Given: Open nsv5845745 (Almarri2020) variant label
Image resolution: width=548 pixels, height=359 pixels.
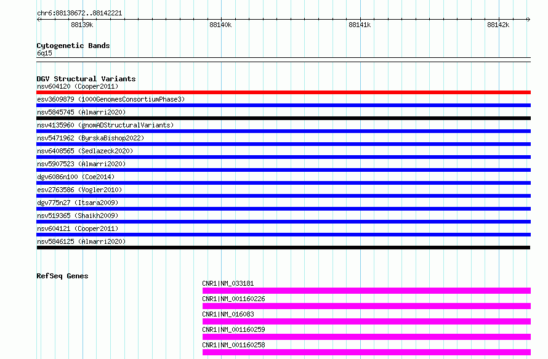Looking at the screenshot, I should pyautogui.click(x=81, y=112).
